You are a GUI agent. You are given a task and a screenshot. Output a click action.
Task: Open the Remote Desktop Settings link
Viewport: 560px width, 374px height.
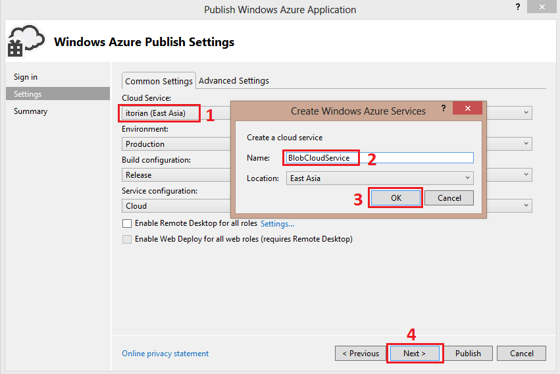coord(277,224)
